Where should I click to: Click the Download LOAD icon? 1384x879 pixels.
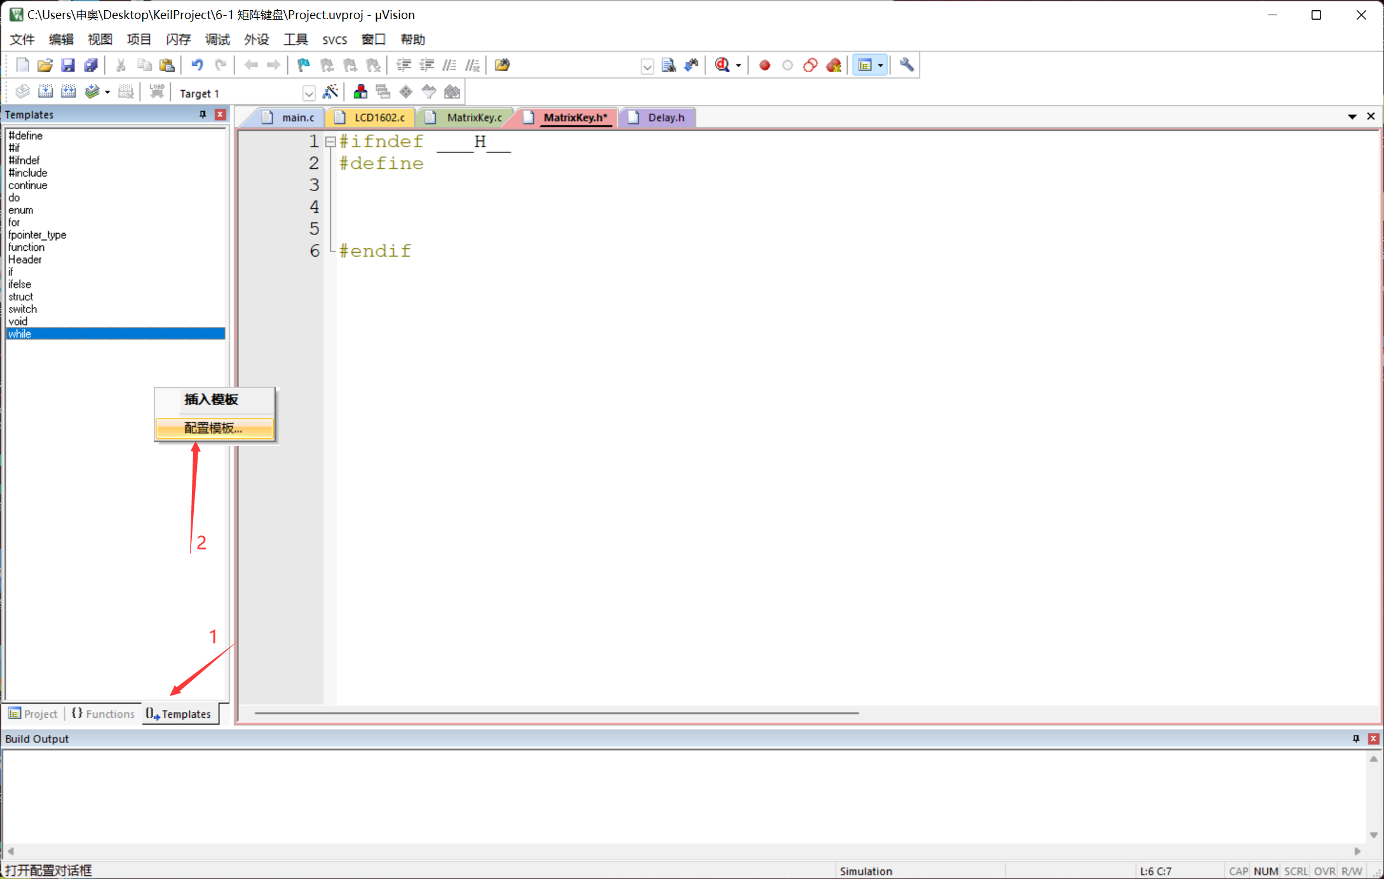tap(156, 92)
